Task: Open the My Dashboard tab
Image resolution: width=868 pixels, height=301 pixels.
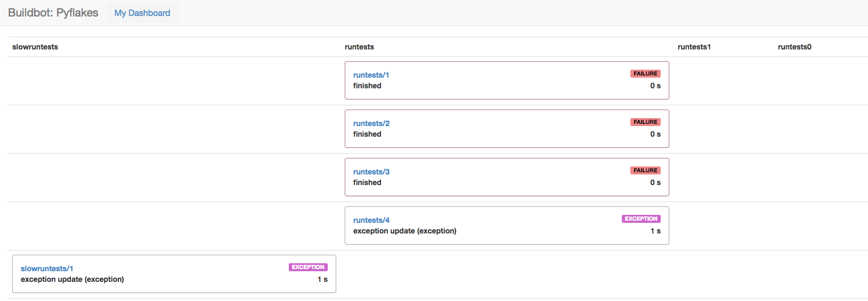Action: (142, 13)
